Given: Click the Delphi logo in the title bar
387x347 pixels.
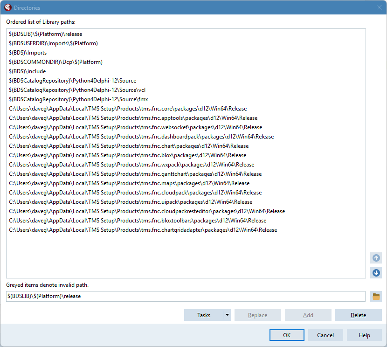Looking at the screenshot, I should (x=7, y=7).
